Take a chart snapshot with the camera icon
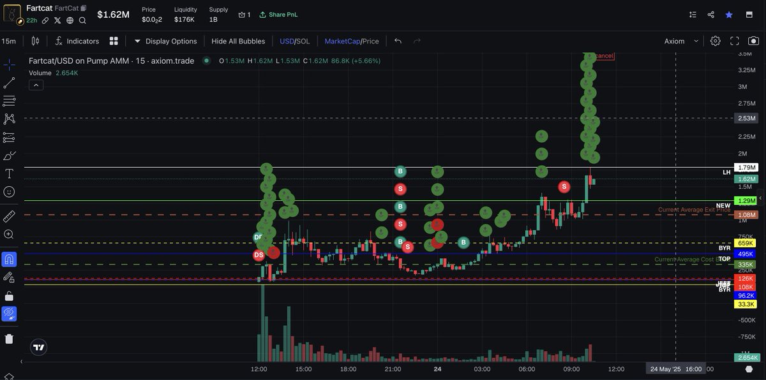Image resolution: width=766 pixels, height=380 pixels. (x=753, y=40)
